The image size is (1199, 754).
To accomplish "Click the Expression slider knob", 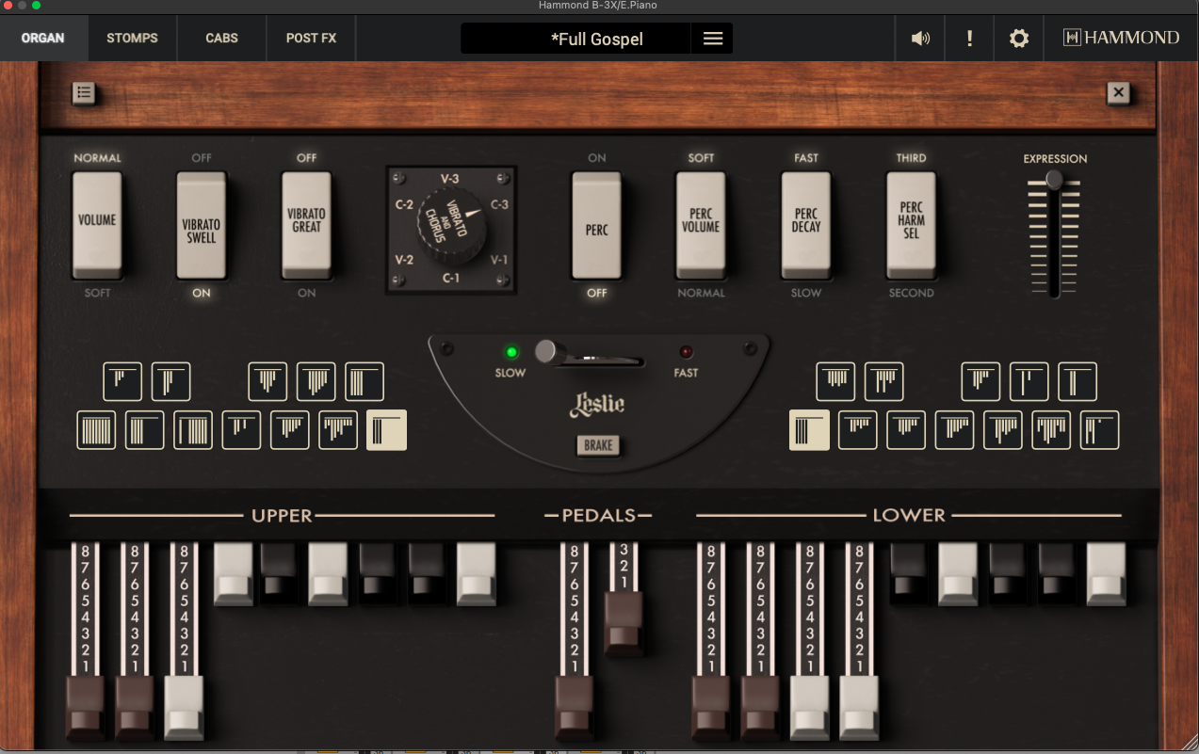I will [1054, 180].
